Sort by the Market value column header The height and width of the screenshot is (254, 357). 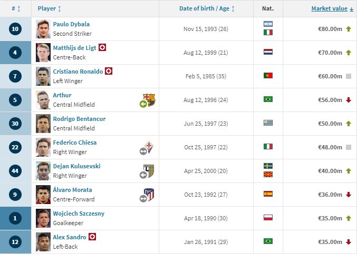332,8
